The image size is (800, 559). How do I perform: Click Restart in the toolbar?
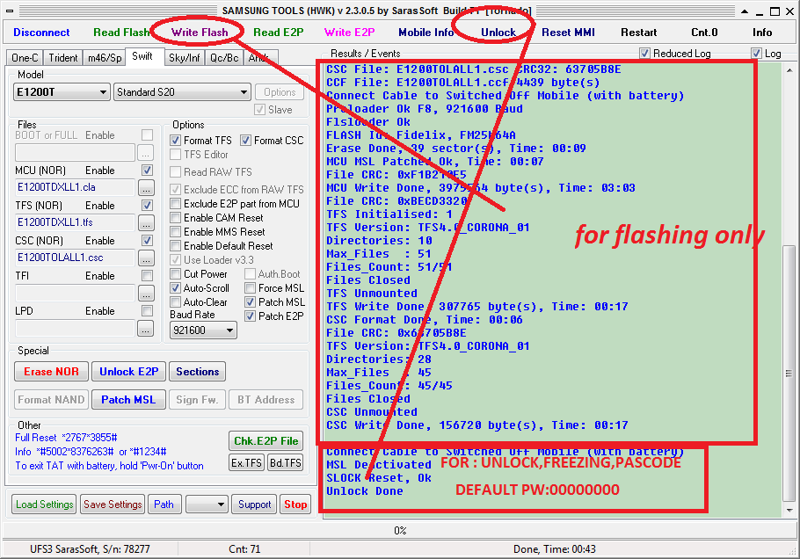click(639, 33)
